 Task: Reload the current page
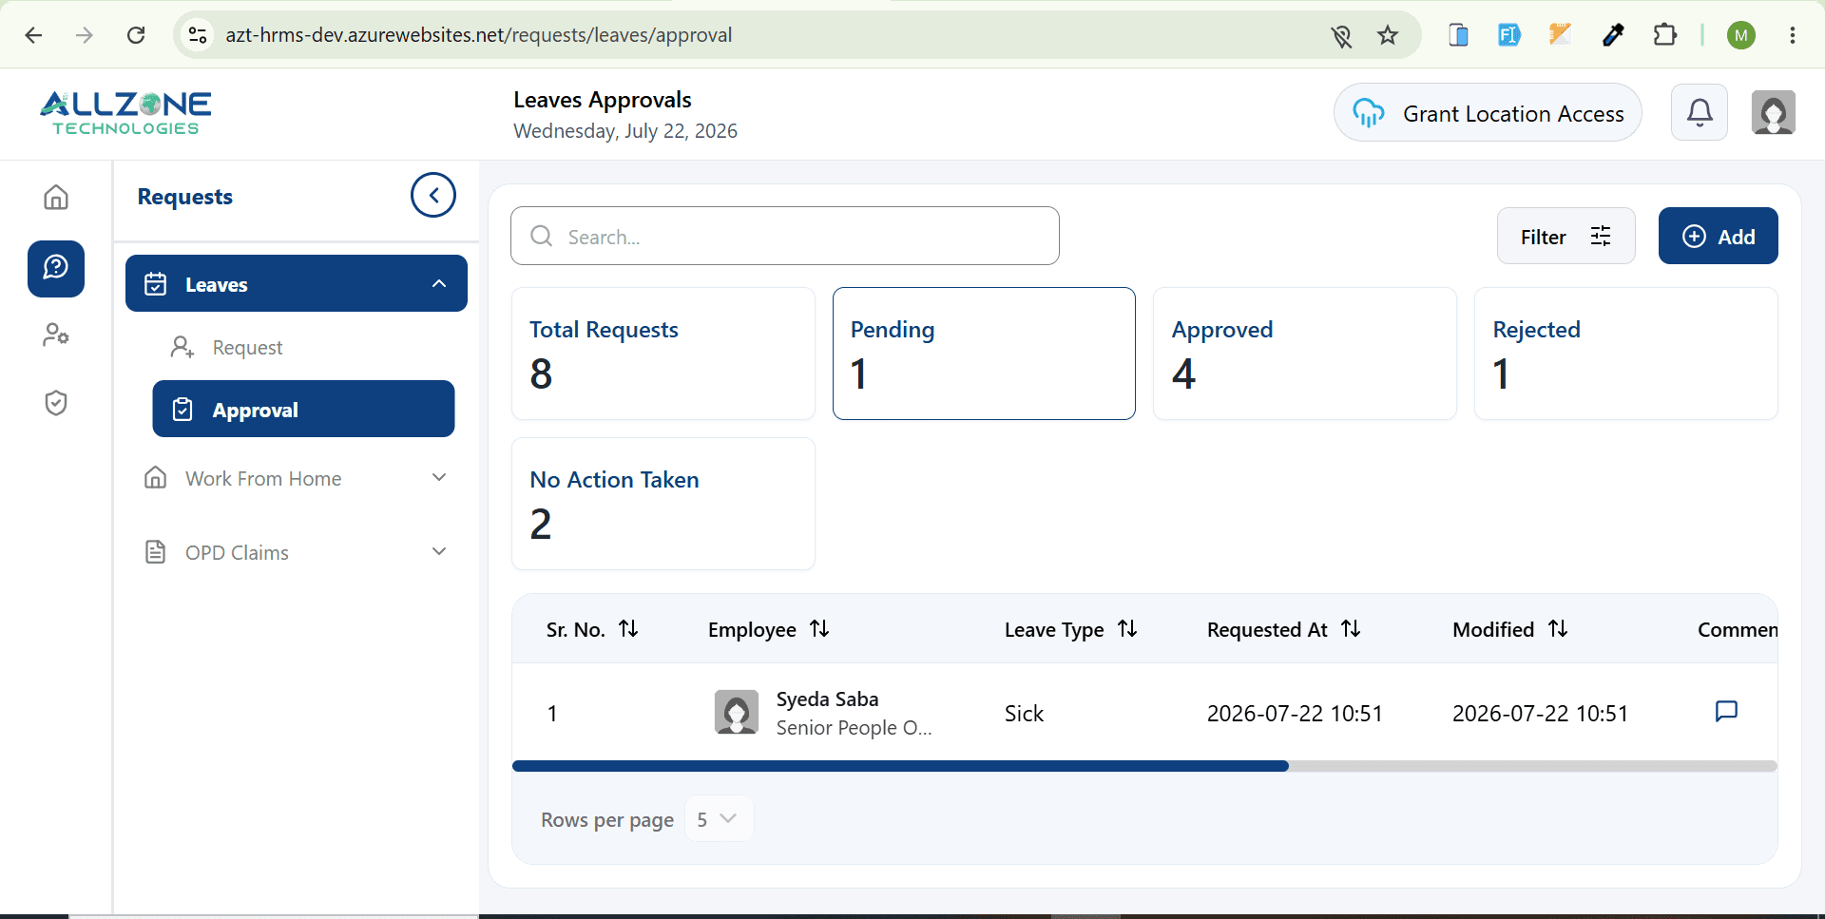coord(136,35)
